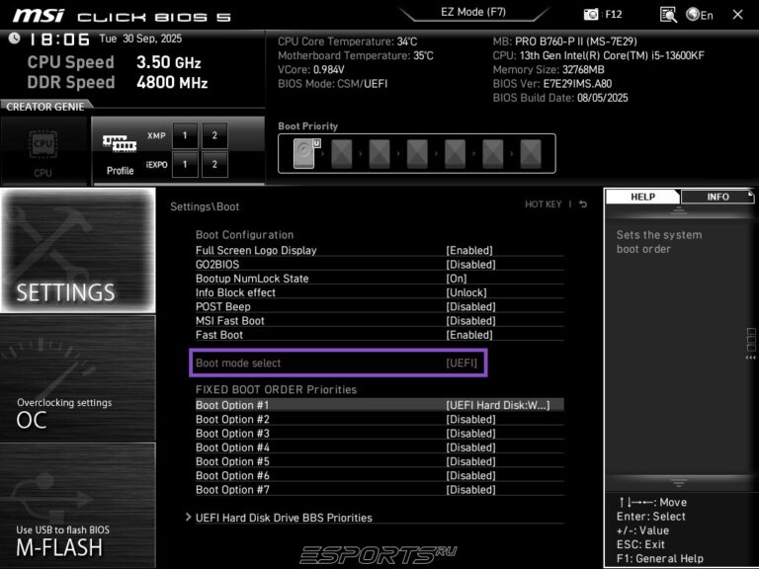Open Boot Option #1 device dropdown

504,405
